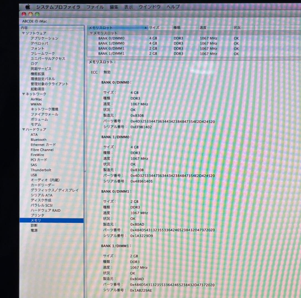This screenshot has width=301, height=298.
Task: Select Bluetooth in the hardware list
Action: (38, 139)
